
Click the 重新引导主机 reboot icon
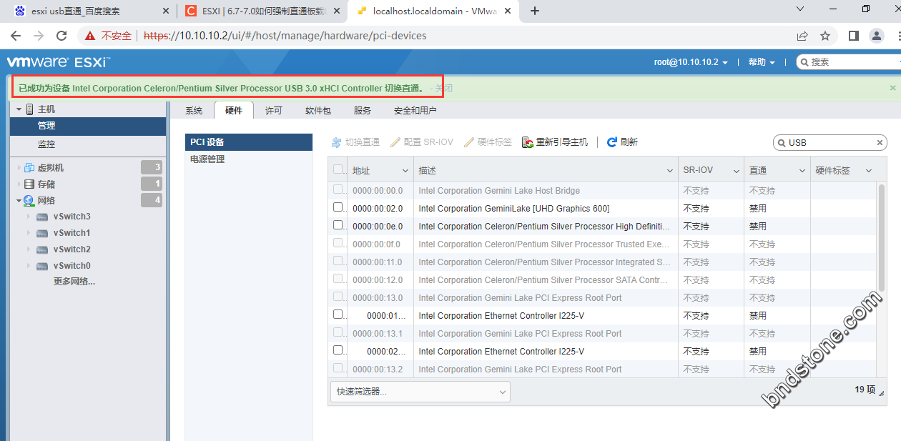tap(528, 142)
